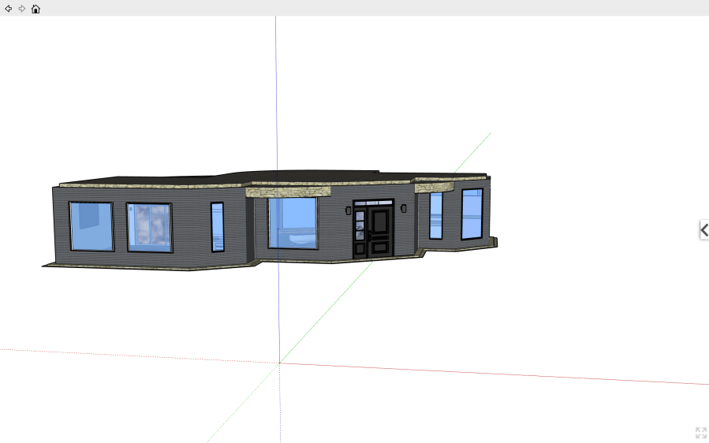709x443 pixels.
Task: Click the far-left large blue window
Action: pos(91,226)
